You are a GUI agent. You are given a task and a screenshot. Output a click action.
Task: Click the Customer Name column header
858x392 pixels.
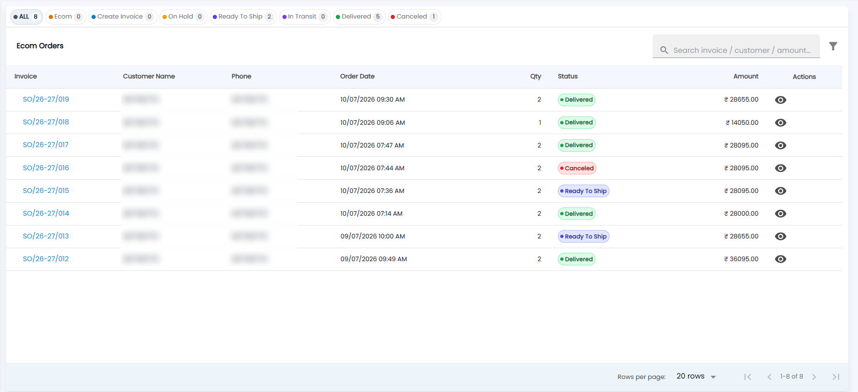click(149, 77)
